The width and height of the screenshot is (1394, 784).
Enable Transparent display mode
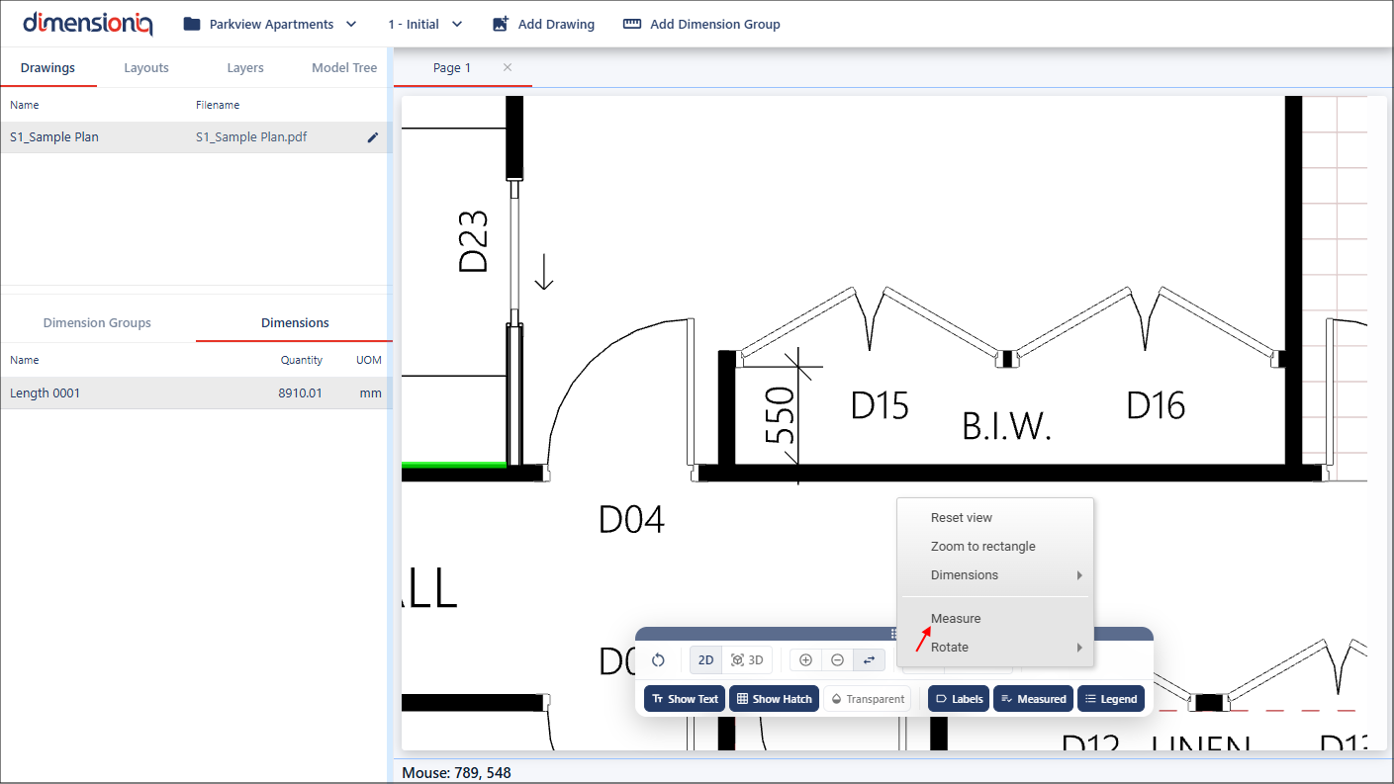click(867, 699)
